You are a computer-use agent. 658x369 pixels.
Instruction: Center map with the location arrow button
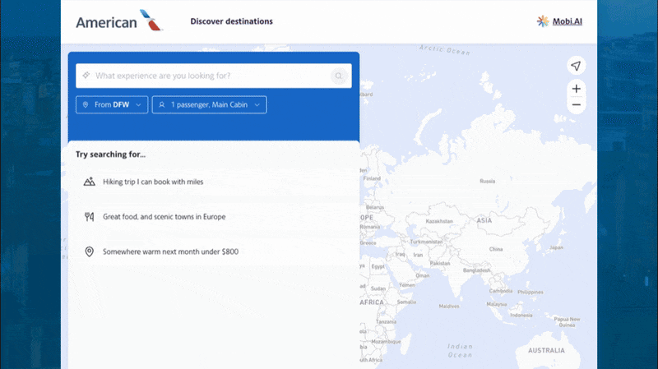click(577, 66)
